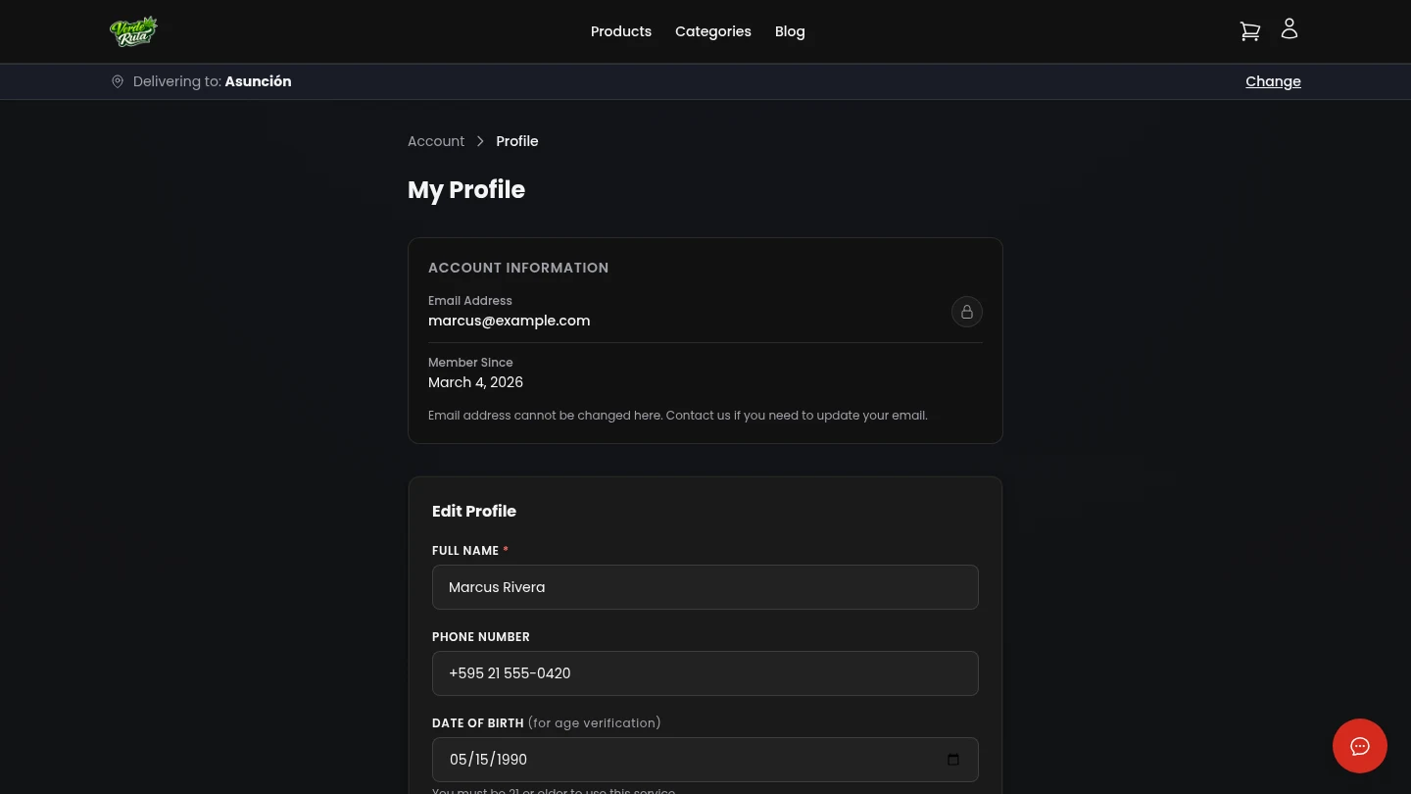Click the lock icon next to Email Address

click(967, 312)
